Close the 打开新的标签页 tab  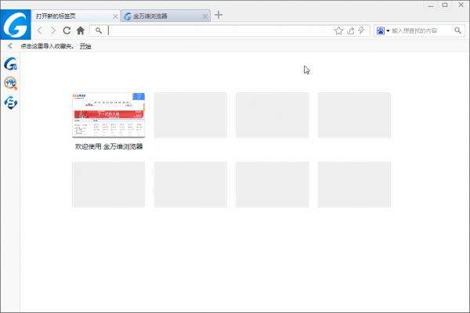[115, 16]
